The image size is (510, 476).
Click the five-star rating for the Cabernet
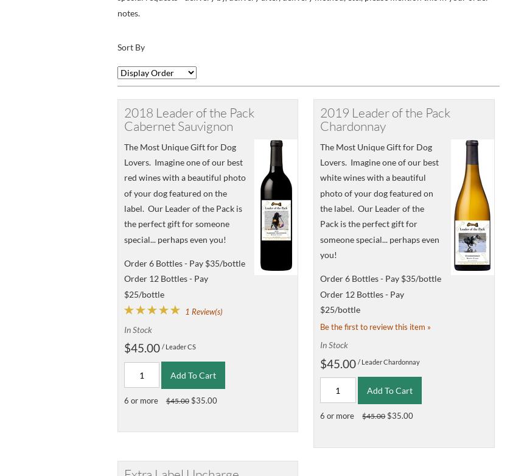152,310
